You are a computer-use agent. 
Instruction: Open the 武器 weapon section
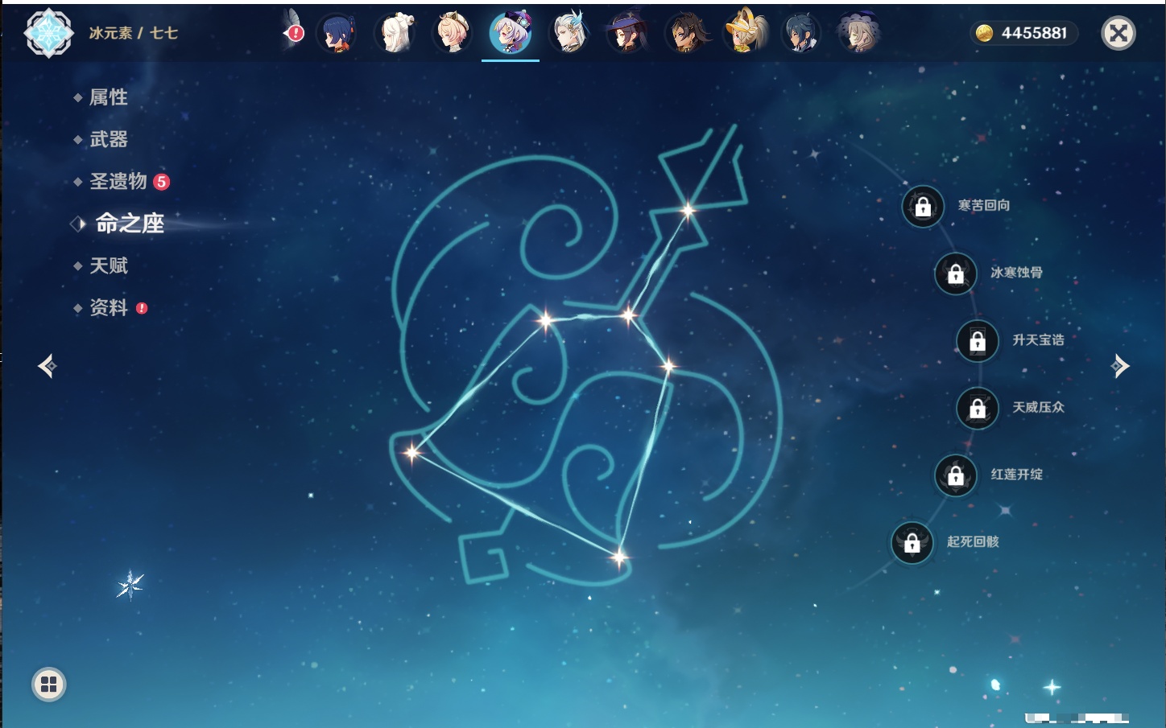[x=108, y=140]
